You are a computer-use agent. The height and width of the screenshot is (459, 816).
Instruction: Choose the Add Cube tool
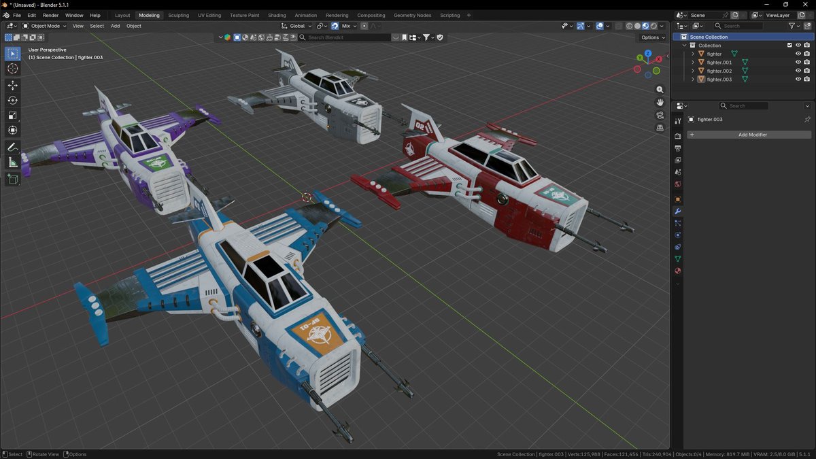click(12, 179)
